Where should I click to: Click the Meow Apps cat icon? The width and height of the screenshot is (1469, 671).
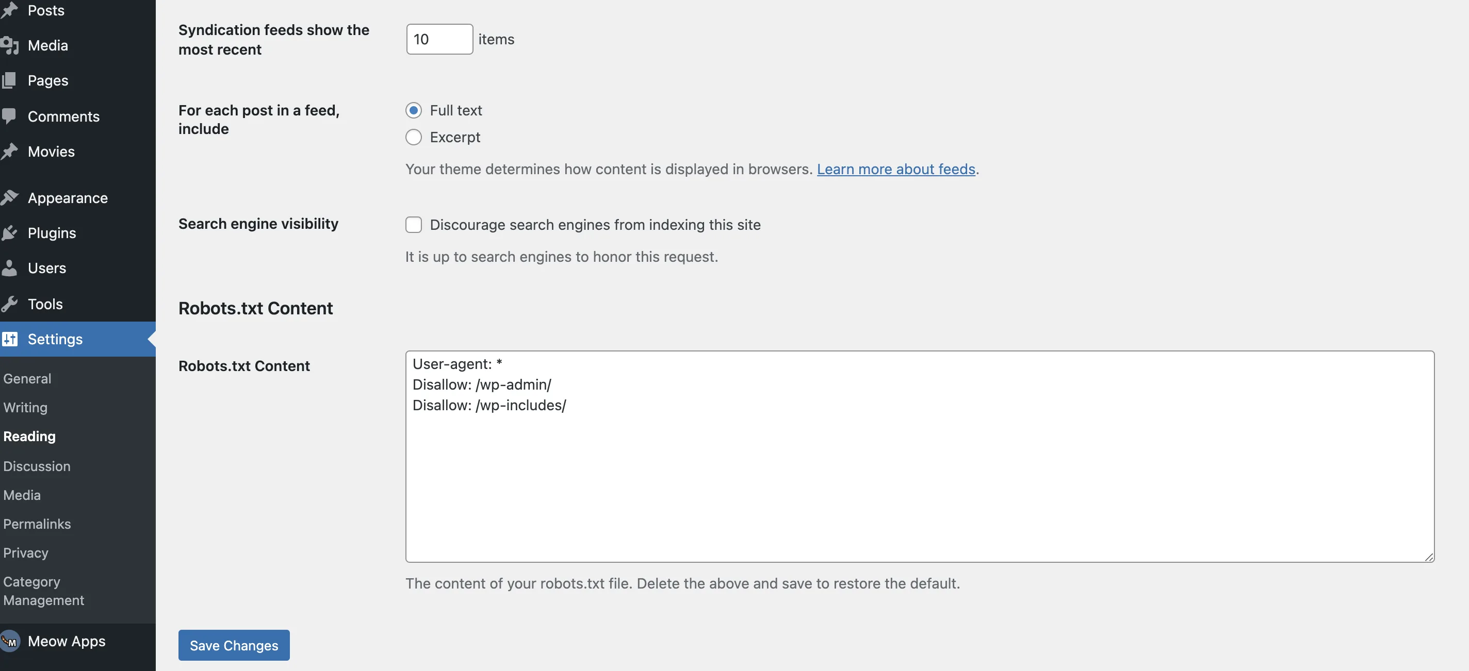pyautogui.click(x=10, y=641)
